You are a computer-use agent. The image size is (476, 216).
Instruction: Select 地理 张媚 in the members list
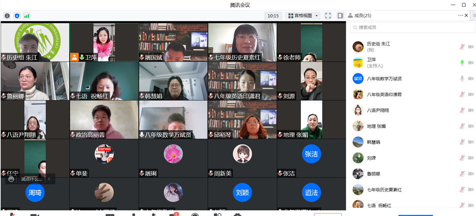pyautogui.click(x=376, y=126)
